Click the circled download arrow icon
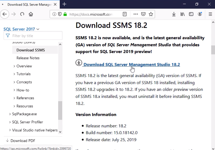Screen dimensions: 215x150 [79, 63]
